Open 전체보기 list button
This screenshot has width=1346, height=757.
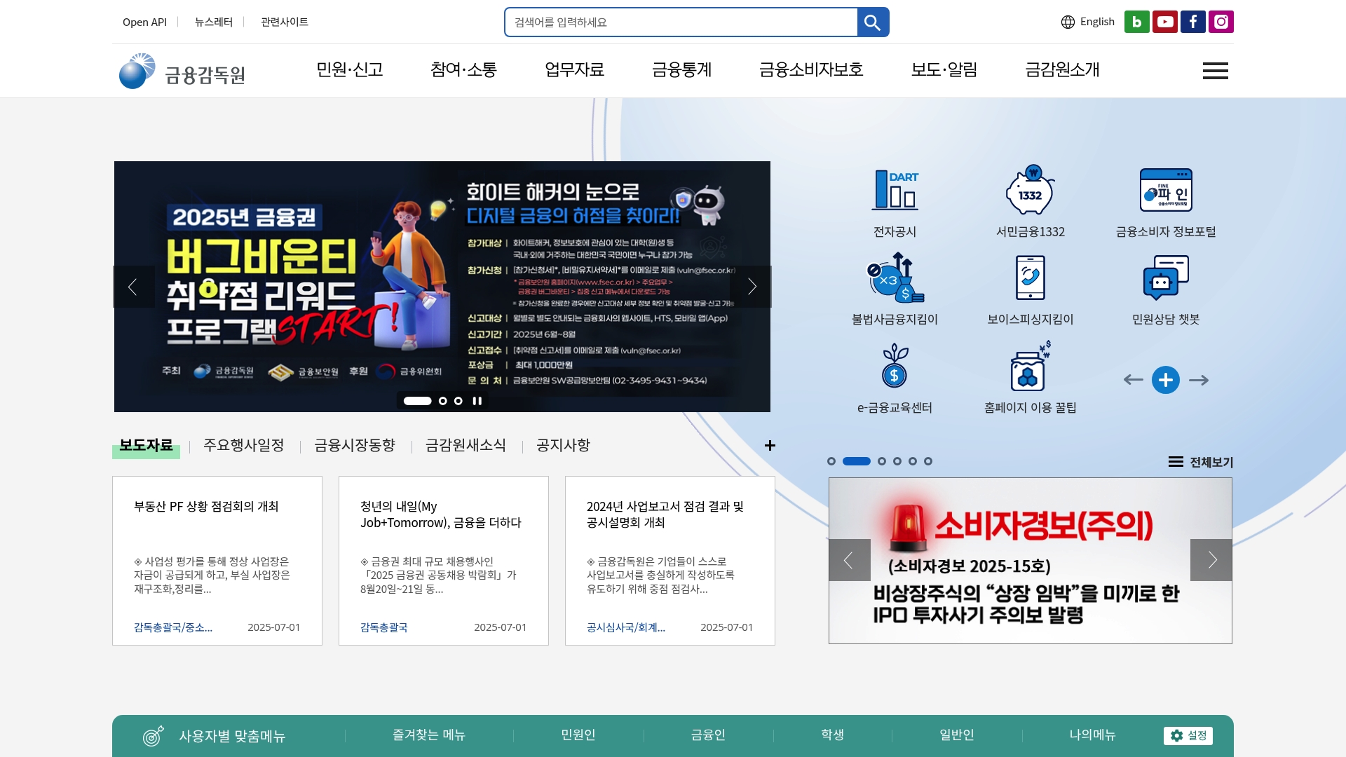(1201, 462)
